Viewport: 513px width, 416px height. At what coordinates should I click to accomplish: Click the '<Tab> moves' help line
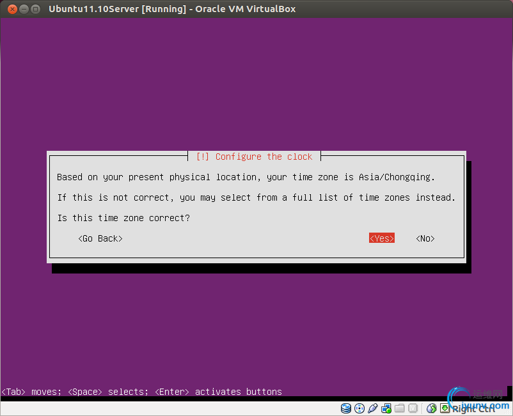tap(141, 392)
